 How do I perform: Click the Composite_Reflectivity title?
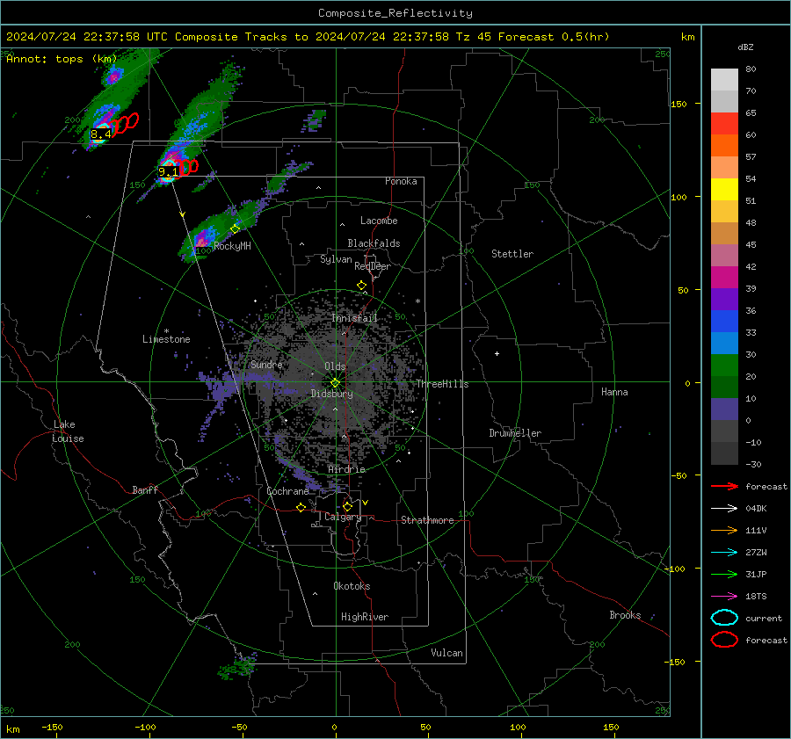[x=395, y=13]
